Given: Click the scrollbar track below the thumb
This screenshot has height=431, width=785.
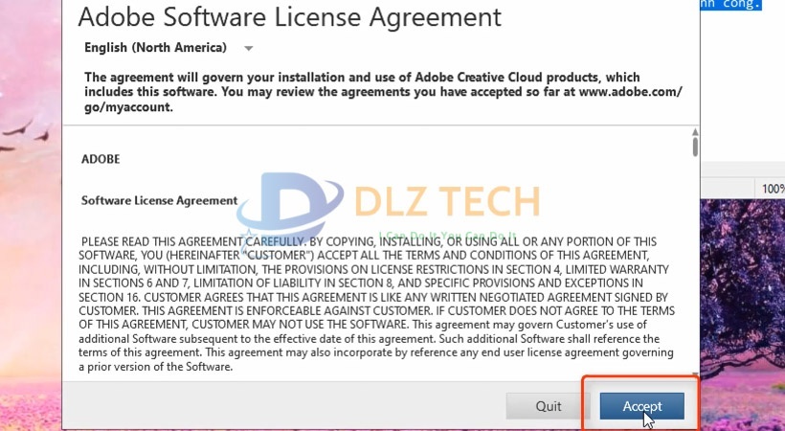Looking at the screenshot, I should tap(695, 268).
